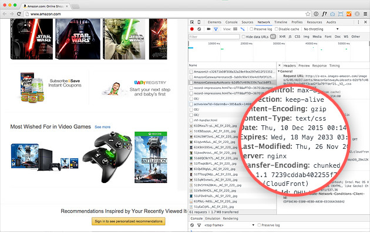Click the browser back arrow
370x233 pixels.
pyautogui.click(x=5, y=14)
